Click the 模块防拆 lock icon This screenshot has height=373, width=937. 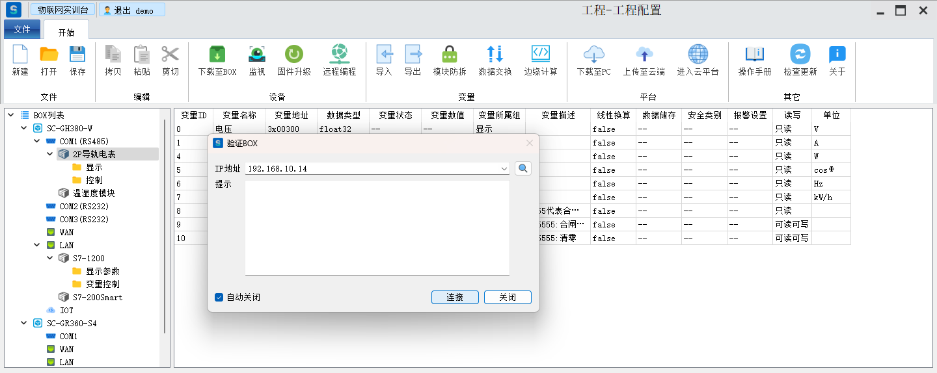pyautogui.click(x=449, y=55)
